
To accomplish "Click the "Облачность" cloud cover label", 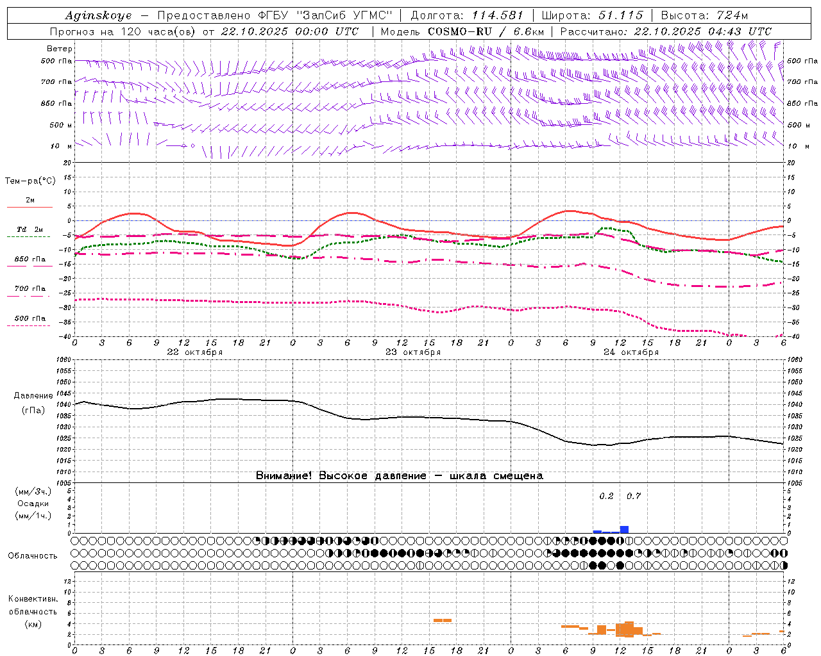I will pos(33,555).
